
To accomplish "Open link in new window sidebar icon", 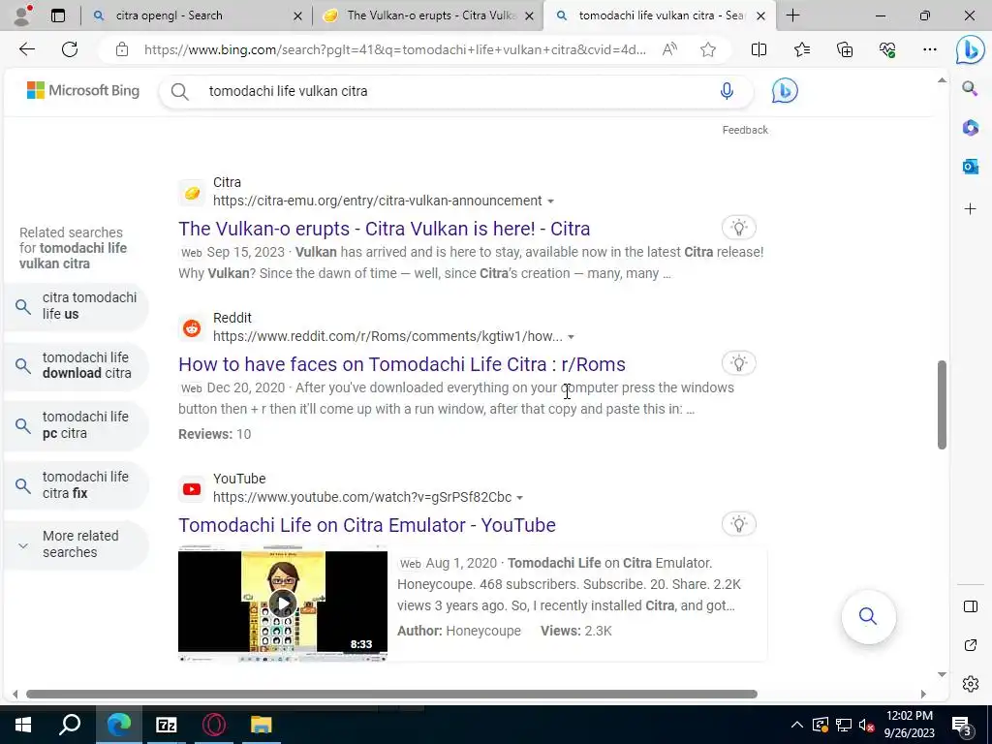I will point(970,645).
